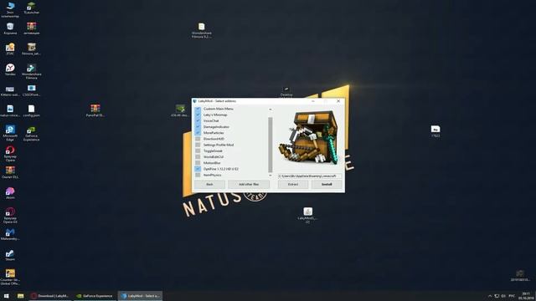
Task: Click the Minecraft chest image in LabyMod
Action: tap(309, 138)
